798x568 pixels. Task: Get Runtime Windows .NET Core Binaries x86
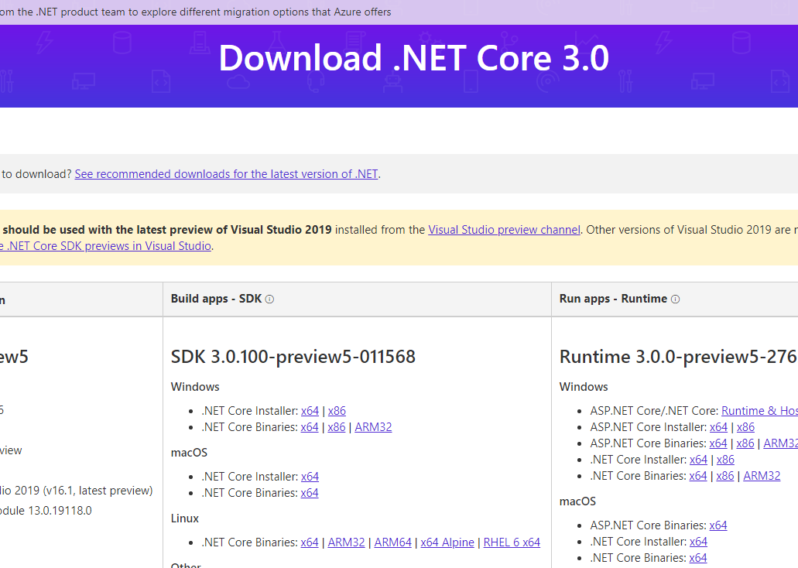click(724, 476)
